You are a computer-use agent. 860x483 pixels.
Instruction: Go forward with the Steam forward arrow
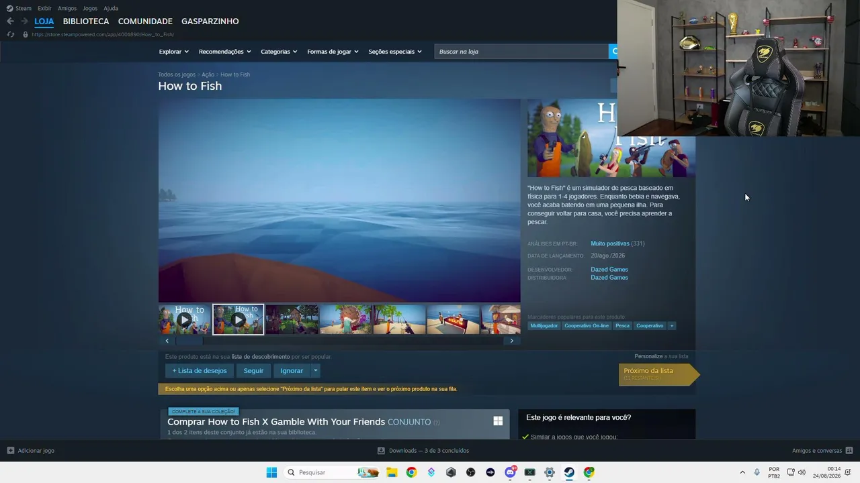pyautogui.click(x=25, y=21)
